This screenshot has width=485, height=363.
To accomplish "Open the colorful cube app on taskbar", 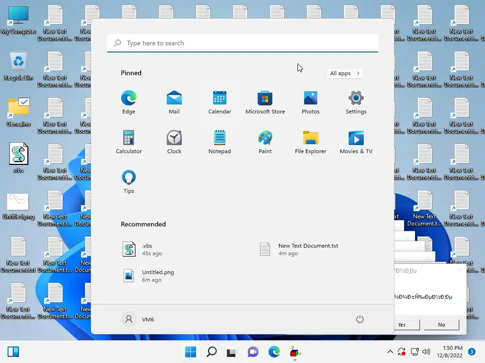I will coord(295,352).
